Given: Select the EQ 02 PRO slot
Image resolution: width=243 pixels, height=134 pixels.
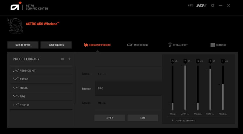Looking at the screenshot, I should (x=128, y=88).
